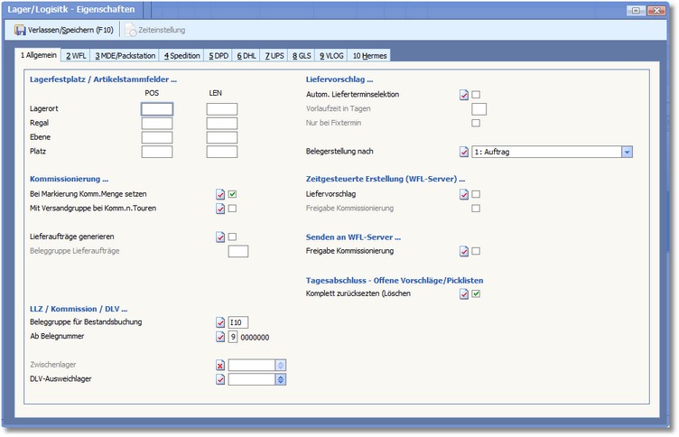Viewport: 679px width, 437px height.
Task: Open the Zwischenlager selector arrows
Action: 280,365
